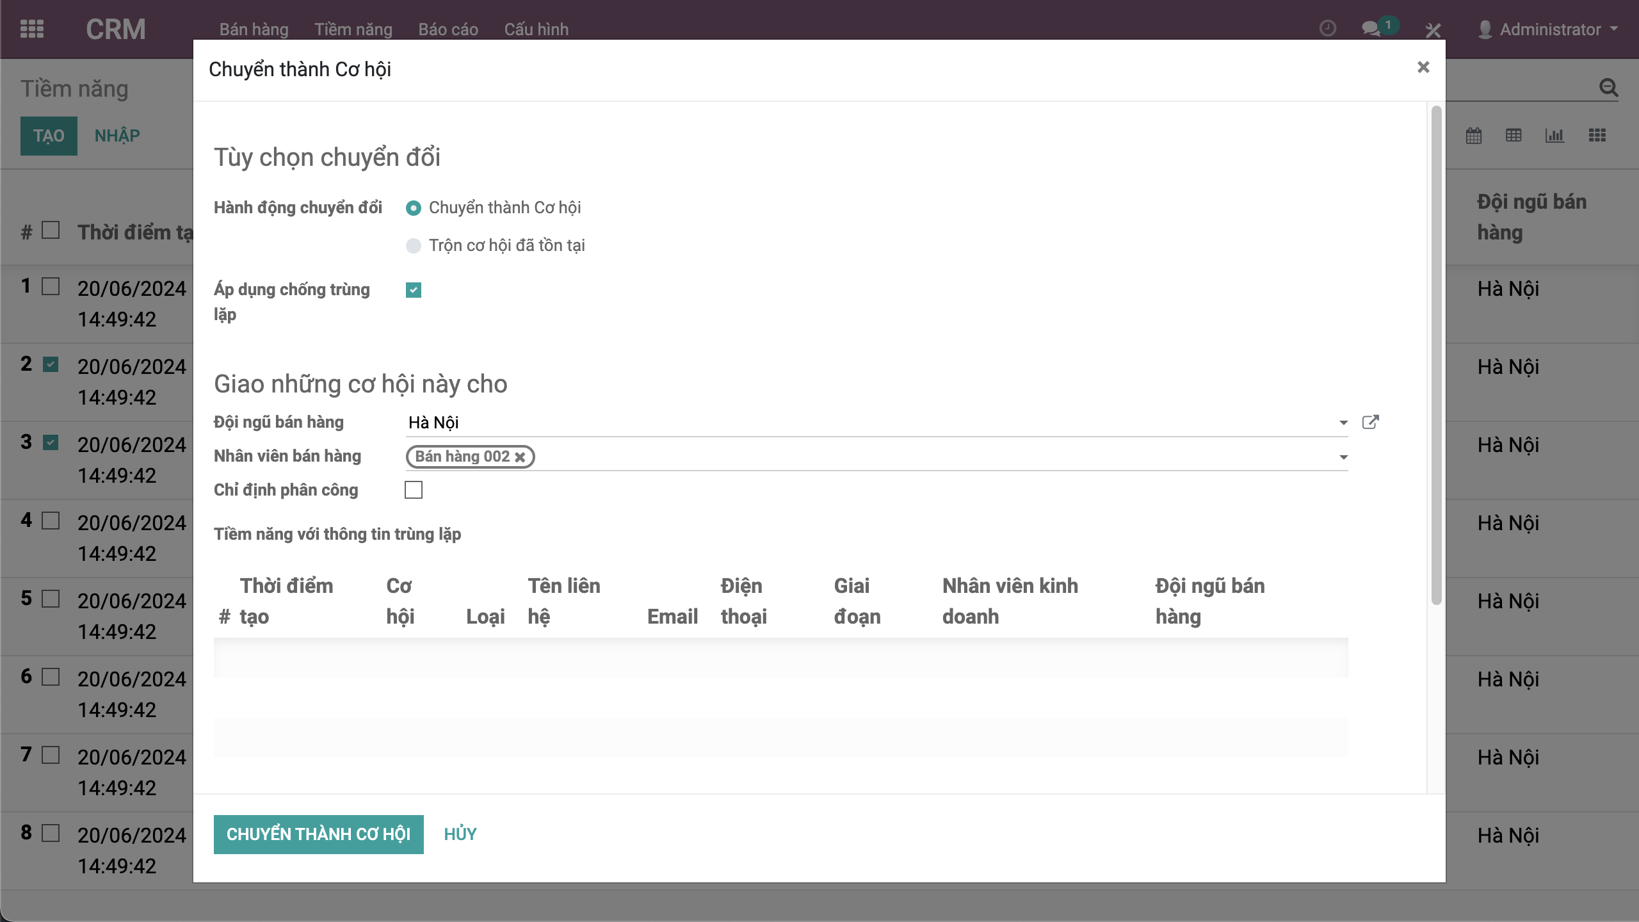Open the Cấu hình menu
1639x922 pixels.
(x=536, y=29)
